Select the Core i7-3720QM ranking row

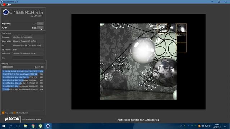click(x=23, y=83)
